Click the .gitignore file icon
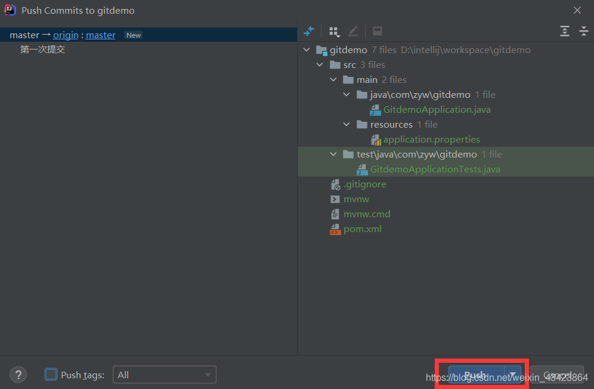 coord(336,184)
